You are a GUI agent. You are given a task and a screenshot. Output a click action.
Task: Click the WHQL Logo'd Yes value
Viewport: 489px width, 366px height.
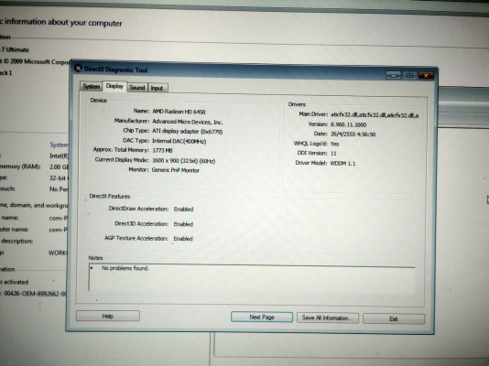point(334,144)
